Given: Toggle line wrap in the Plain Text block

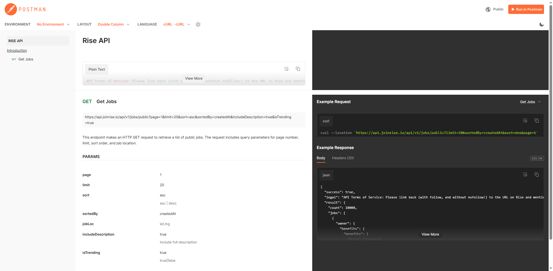Looking at the screenshot, I should (286, 69).
